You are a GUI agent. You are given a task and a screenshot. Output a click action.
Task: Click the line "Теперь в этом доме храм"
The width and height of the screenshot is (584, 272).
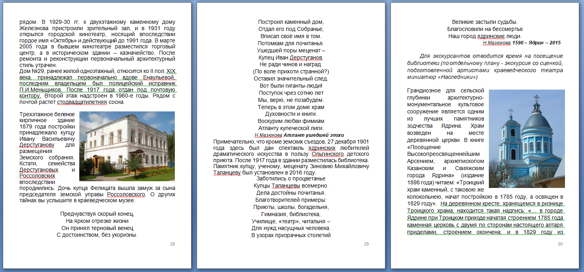[x=291, y=107]
